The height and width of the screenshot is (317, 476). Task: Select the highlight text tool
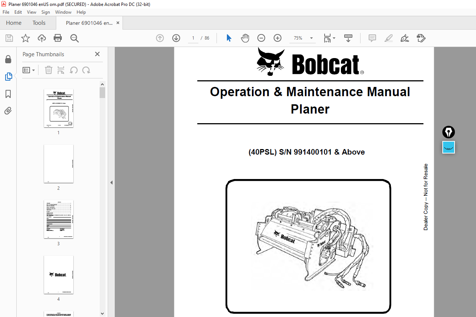point(389,38)
